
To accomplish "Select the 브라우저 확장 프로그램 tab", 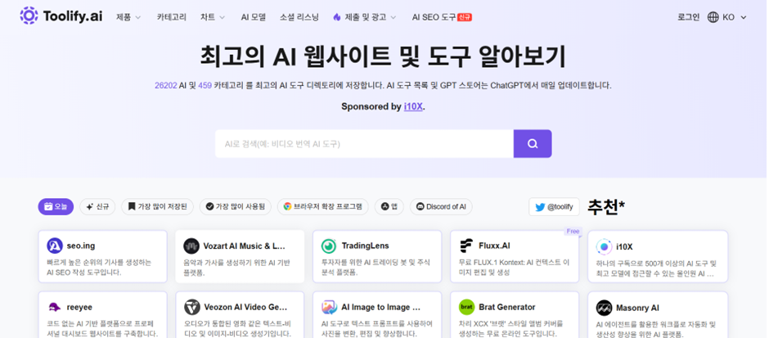I will (x=322, y=206).
